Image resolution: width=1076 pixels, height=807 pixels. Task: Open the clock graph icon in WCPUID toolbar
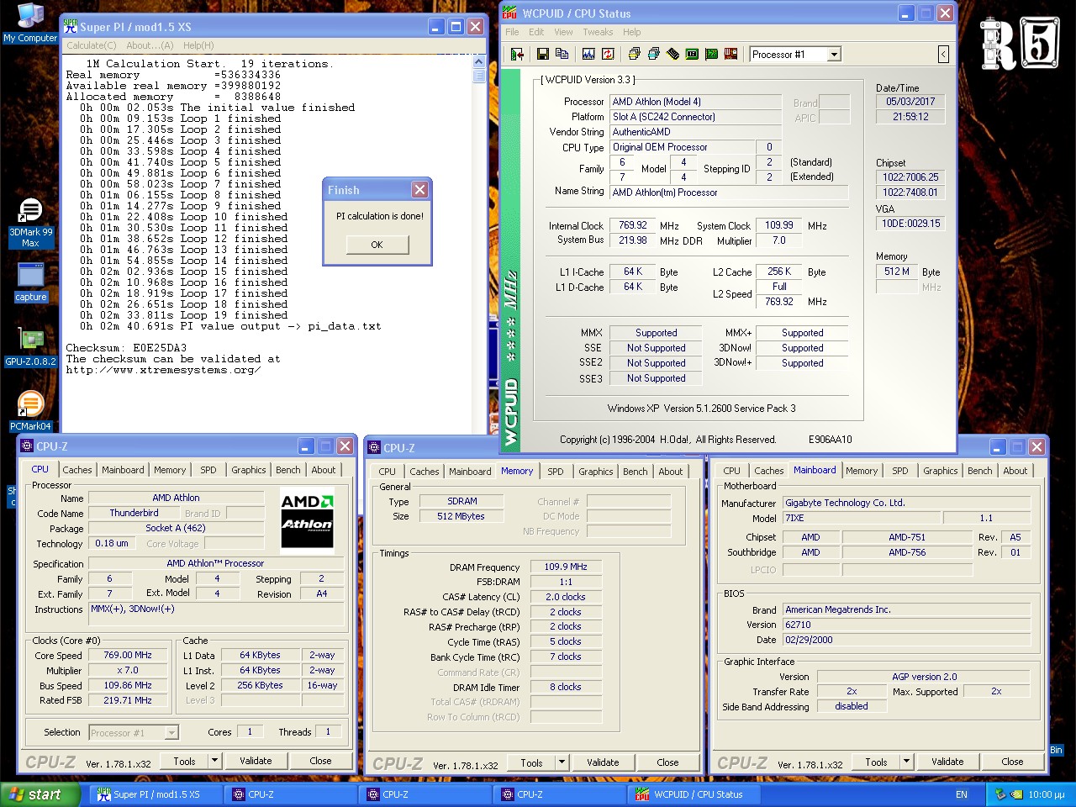click(588, 55)
